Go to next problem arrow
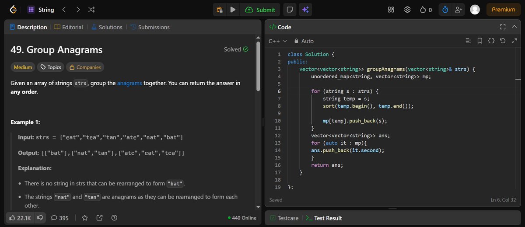 click(x=77, y=9)
